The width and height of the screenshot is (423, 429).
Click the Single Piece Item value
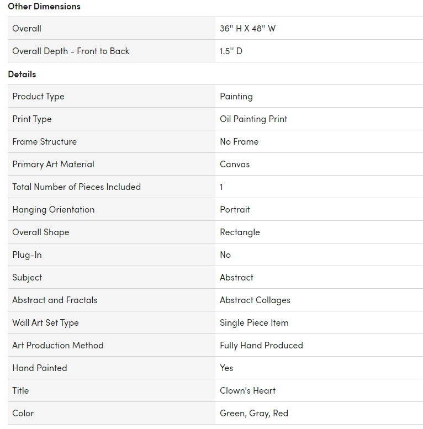point(254,323)
